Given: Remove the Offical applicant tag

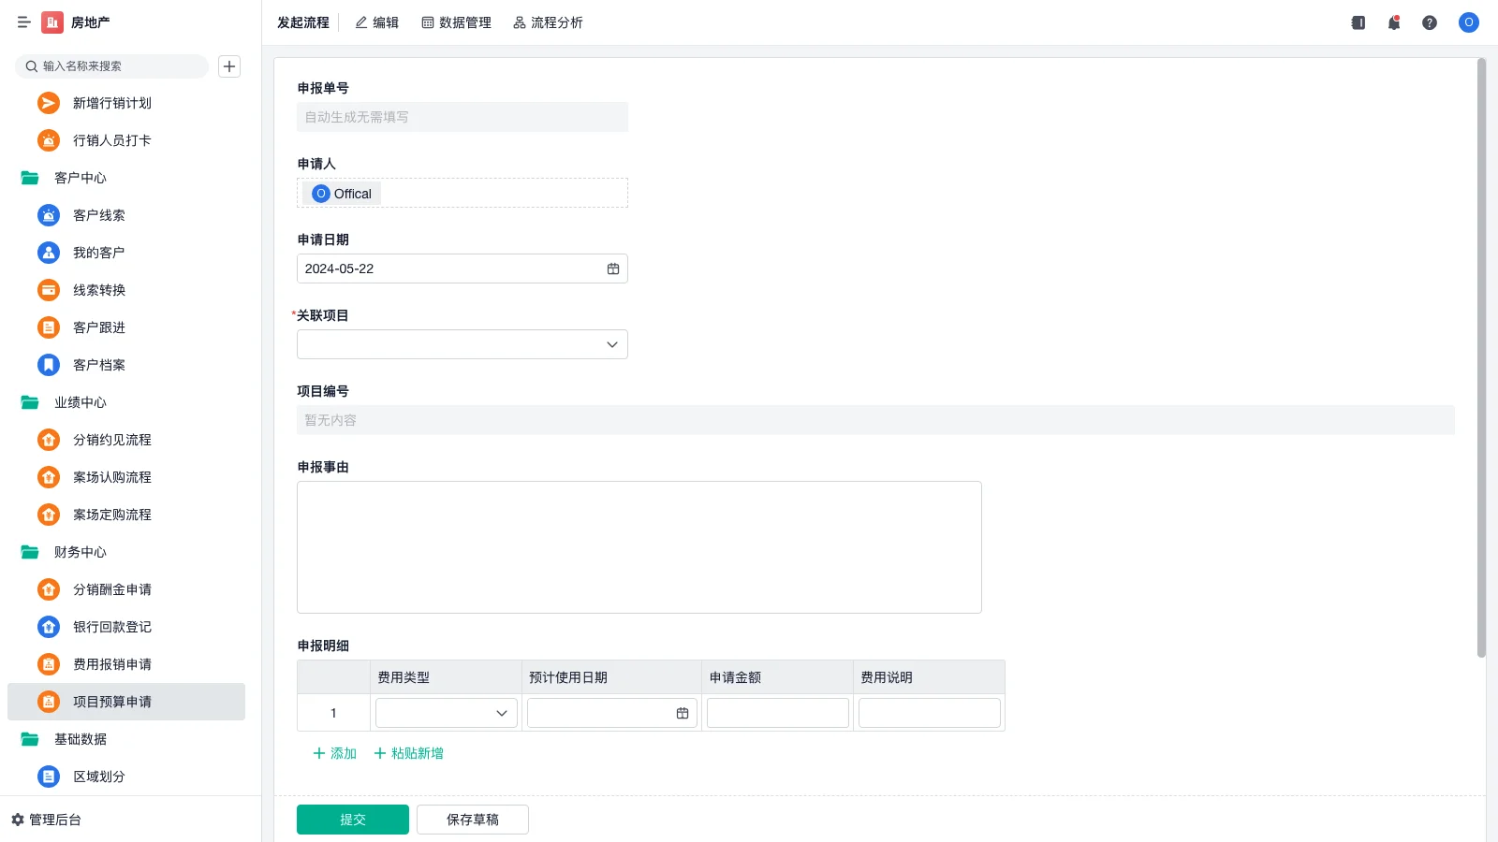Looking at the screenshot, I should (343, 194).
